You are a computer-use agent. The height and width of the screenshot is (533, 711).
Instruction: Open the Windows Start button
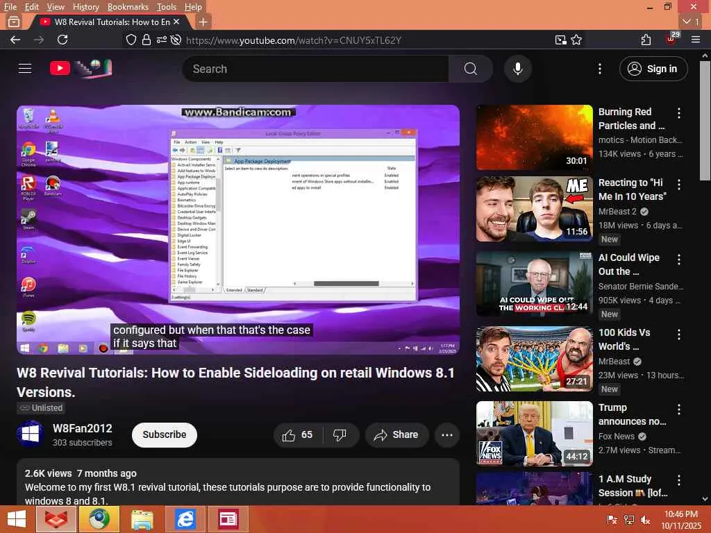[17, 519]
